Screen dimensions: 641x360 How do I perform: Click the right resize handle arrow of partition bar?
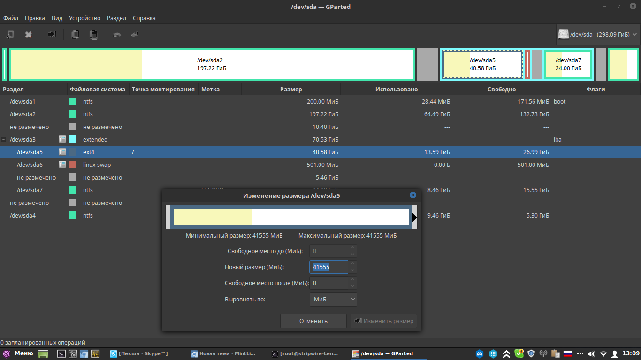414,217
